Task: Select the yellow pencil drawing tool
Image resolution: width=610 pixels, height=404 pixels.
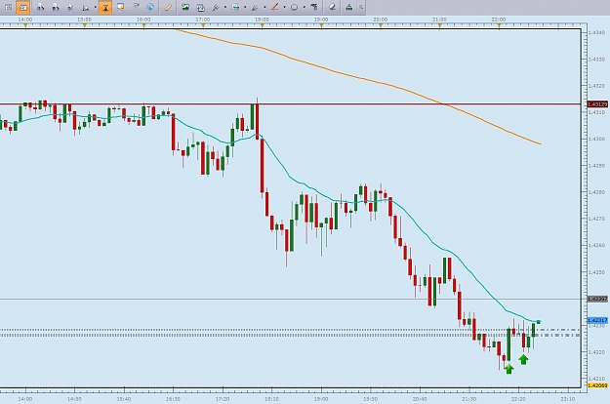Action: click(x=168, y=7)
